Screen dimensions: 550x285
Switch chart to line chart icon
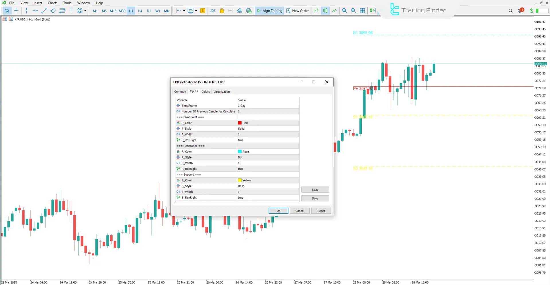334,11
